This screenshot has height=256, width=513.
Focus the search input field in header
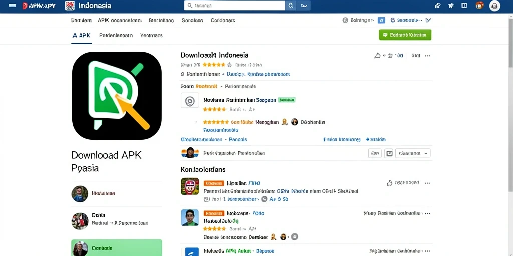234,6
